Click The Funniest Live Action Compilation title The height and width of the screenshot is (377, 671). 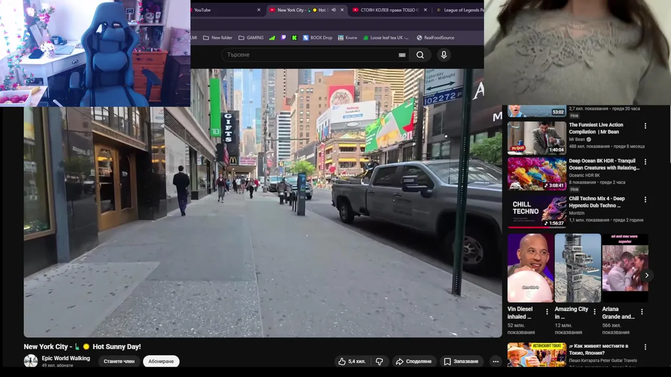pos(596,128)
